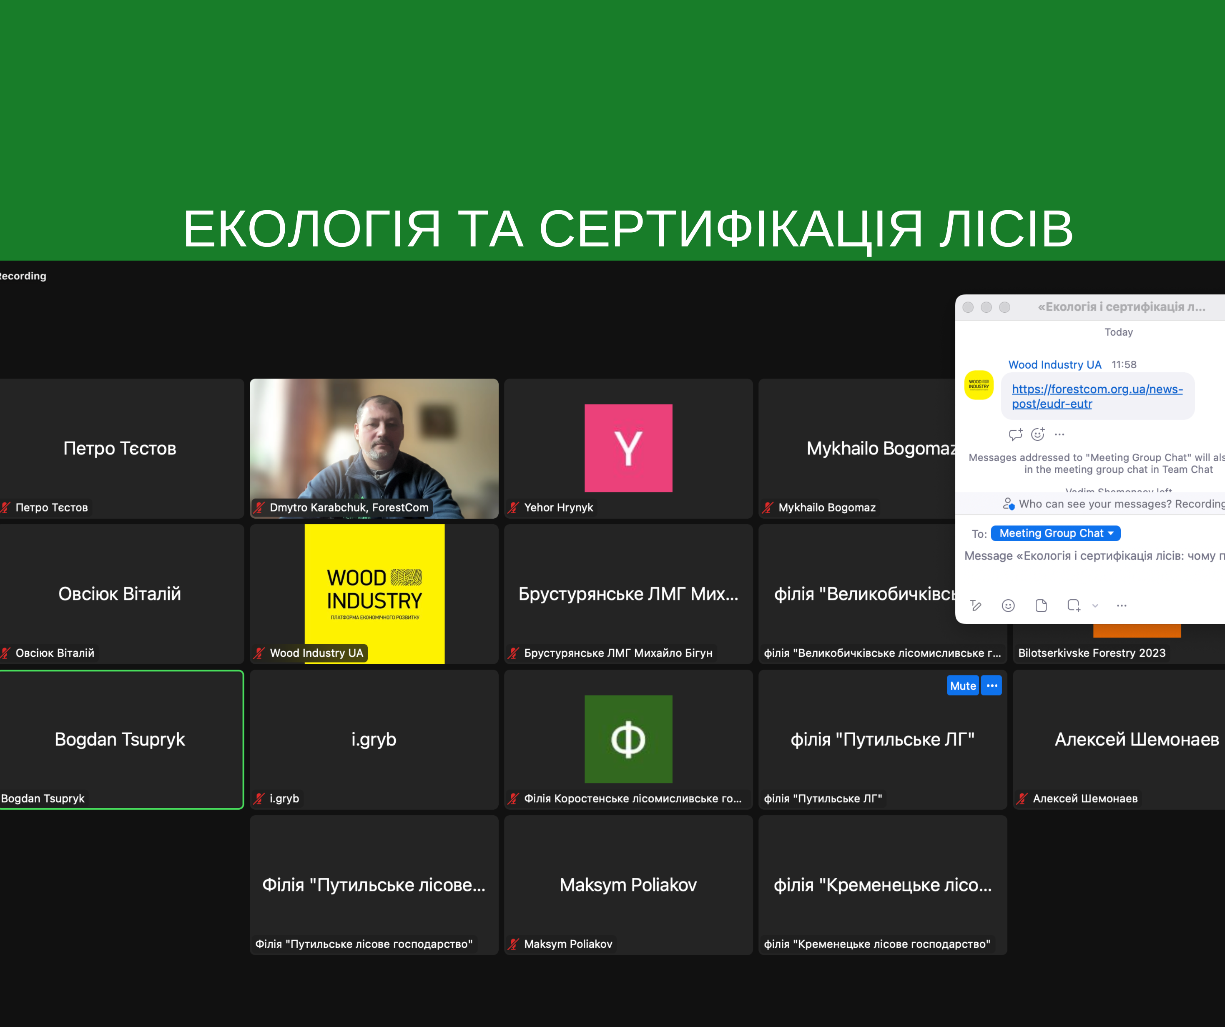Click the Yehor Hrynyk avatar tile
This screenshot has height=1027, width=1225.
(x=628, y=448)
